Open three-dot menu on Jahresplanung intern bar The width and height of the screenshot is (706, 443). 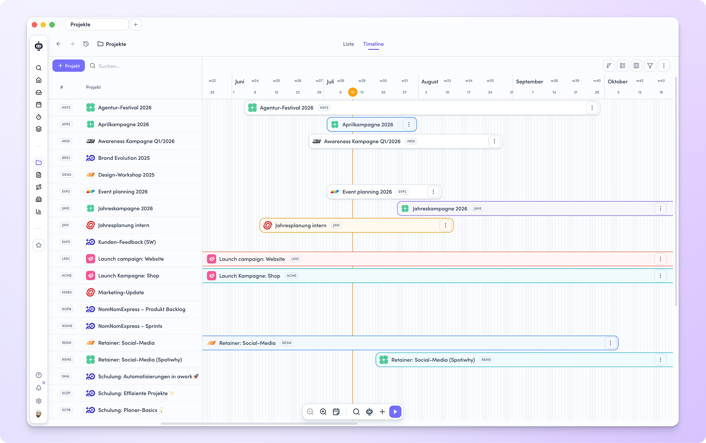446,225
